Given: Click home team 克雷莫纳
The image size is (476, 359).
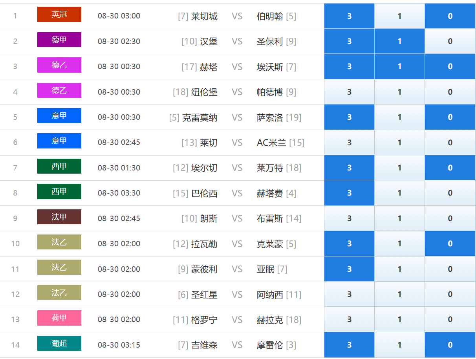Looking at the screenshot, I should click(200, 117).
